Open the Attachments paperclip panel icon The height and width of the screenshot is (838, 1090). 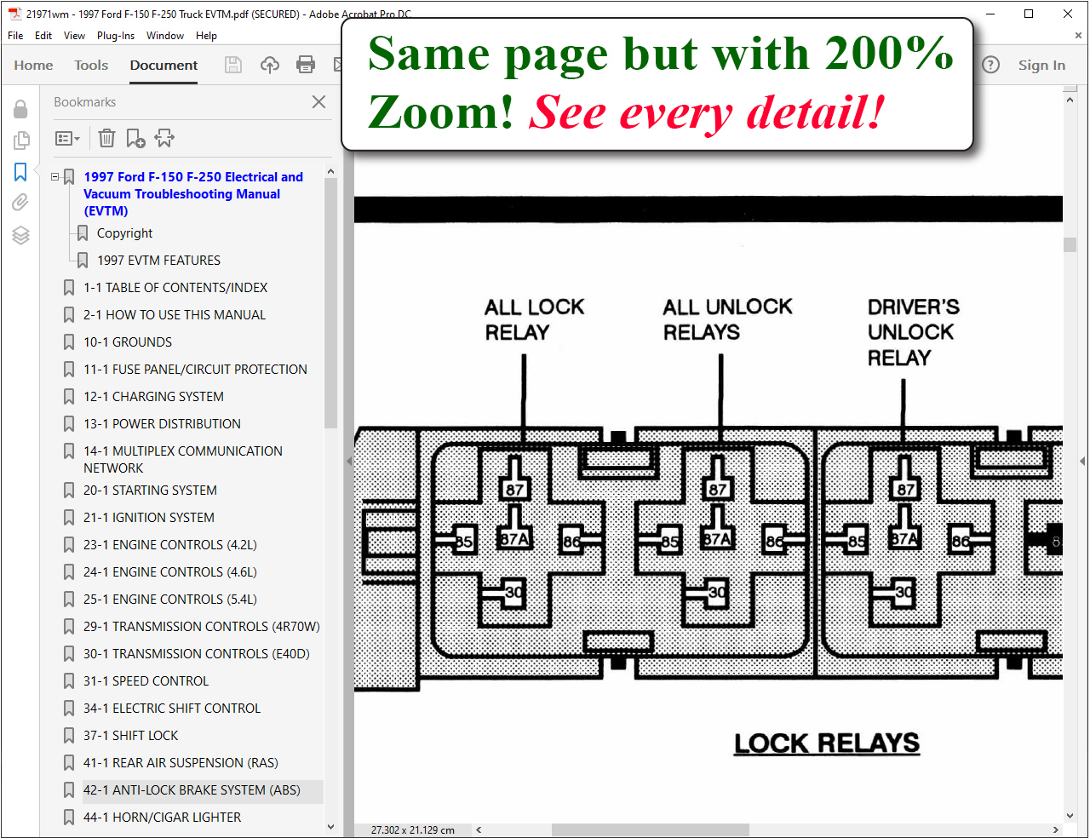click(20, 203)
